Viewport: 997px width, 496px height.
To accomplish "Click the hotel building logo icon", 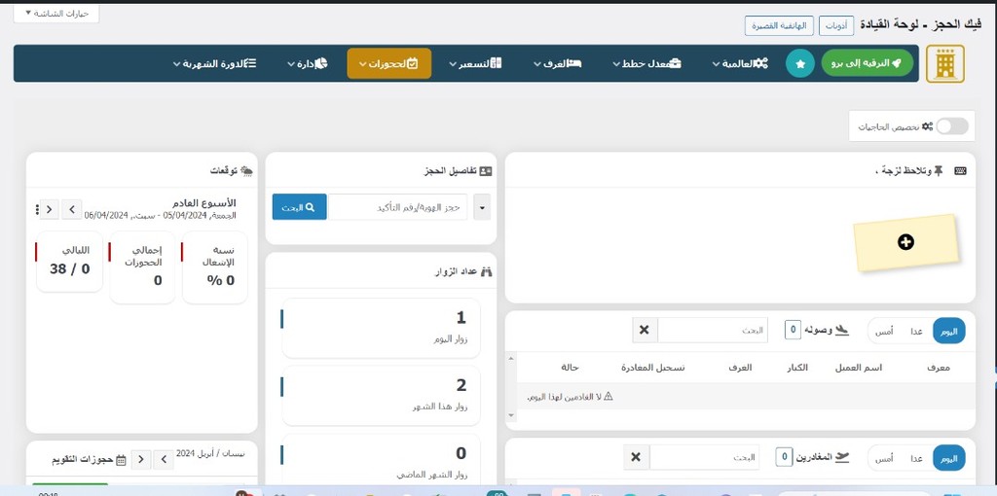I will click(x=944, y=63).
